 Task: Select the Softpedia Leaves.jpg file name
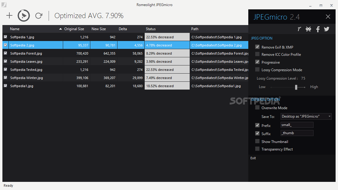point(26,62)
